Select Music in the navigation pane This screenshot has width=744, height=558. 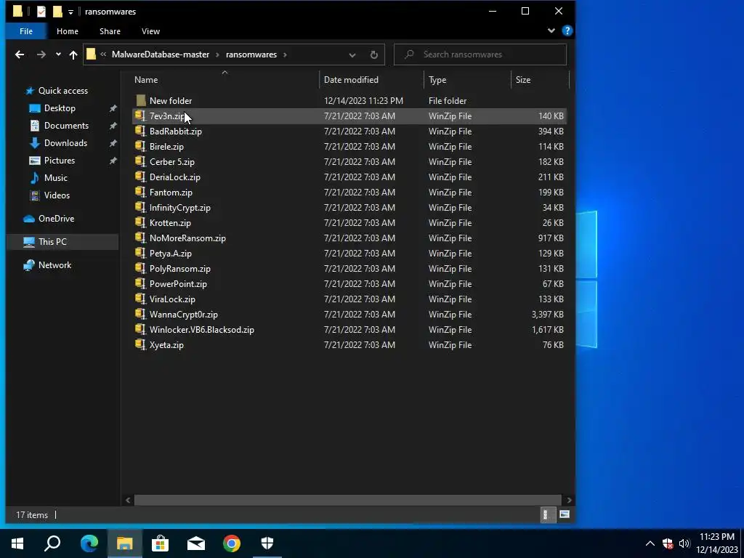[55, 178]
